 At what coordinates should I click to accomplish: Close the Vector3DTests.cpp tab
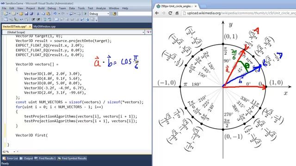(x=30, y=27)
